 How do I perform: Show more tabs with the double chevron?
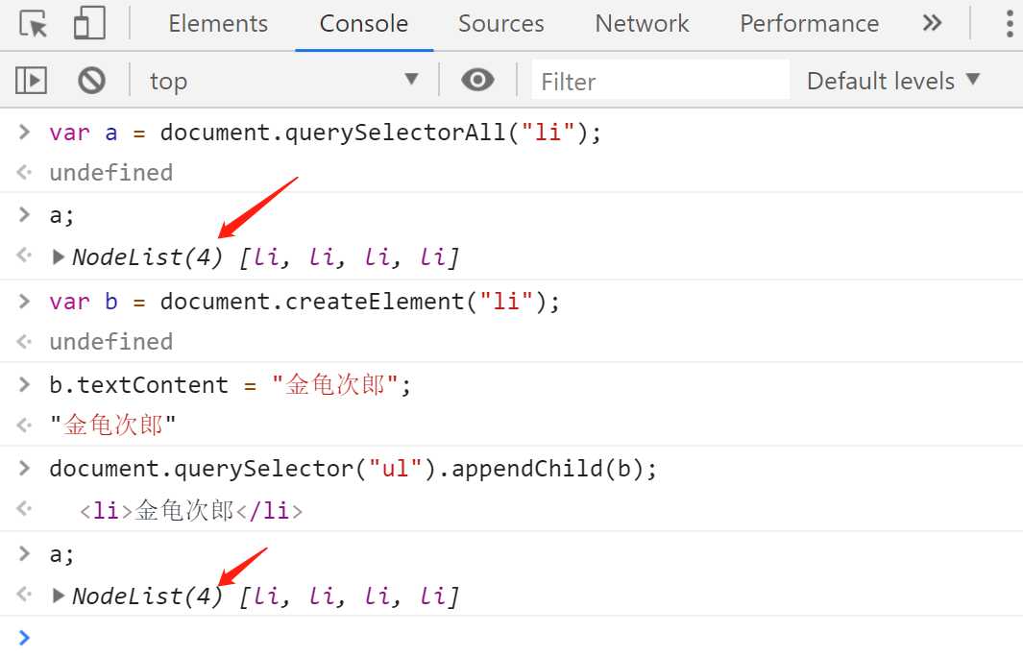click(x=932, y=24)
